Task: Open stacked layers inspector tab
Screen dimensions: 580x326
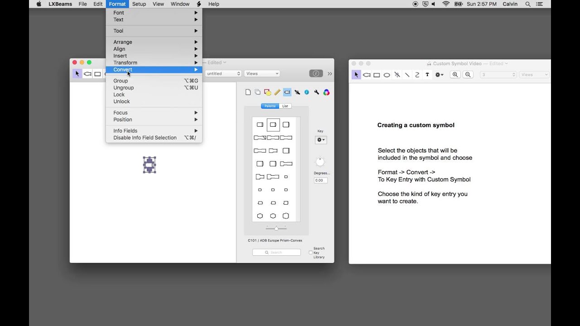Action: tap(257, 92)
